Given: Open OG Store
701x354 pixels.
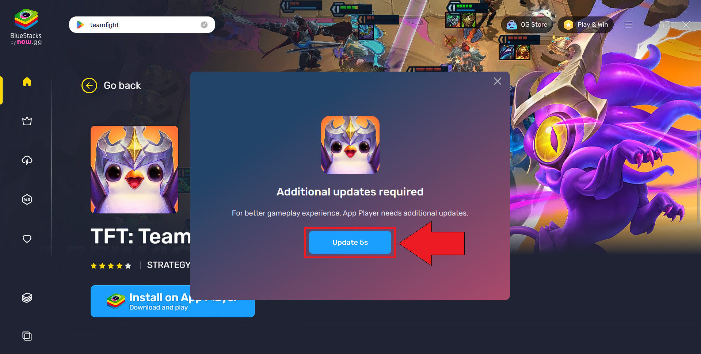Looking at the screenshot, I should (527, 25).
